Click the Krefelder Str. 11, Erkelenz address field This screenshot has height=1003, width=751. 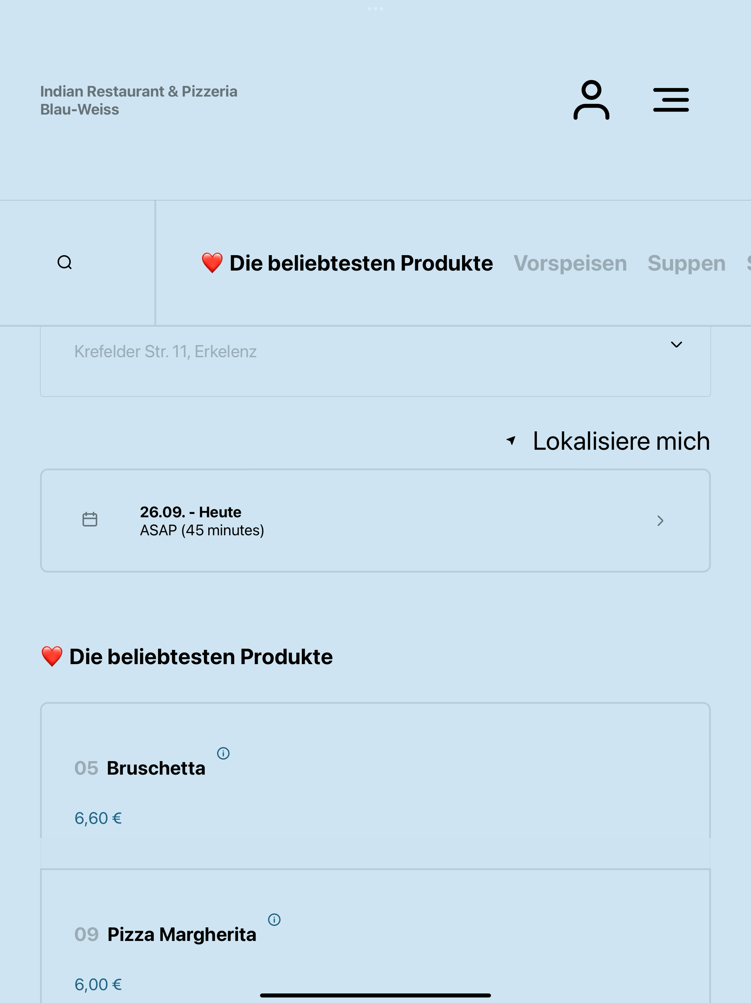point(375,361)
